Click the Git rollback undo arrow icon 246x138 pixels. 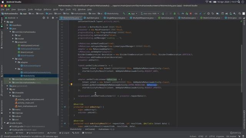click(213, 14)
